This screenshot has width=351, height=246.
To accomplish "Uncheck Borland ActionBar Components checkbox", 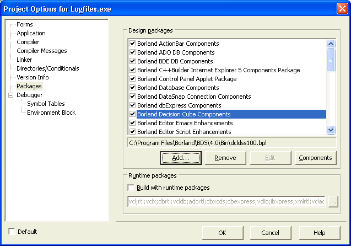I will coord(132,43).
